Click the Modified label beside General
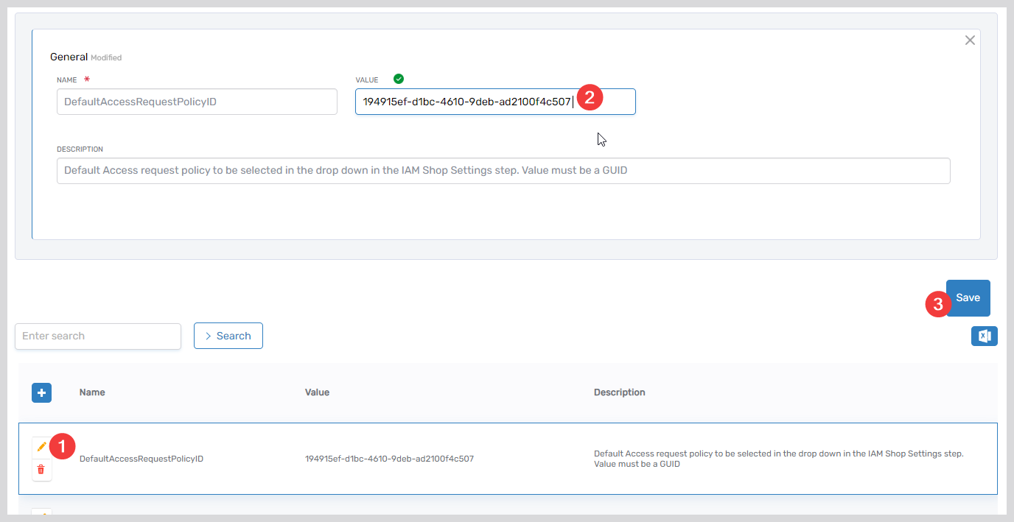The height and width of the screenshot is (522, 1014). [107, 57]
